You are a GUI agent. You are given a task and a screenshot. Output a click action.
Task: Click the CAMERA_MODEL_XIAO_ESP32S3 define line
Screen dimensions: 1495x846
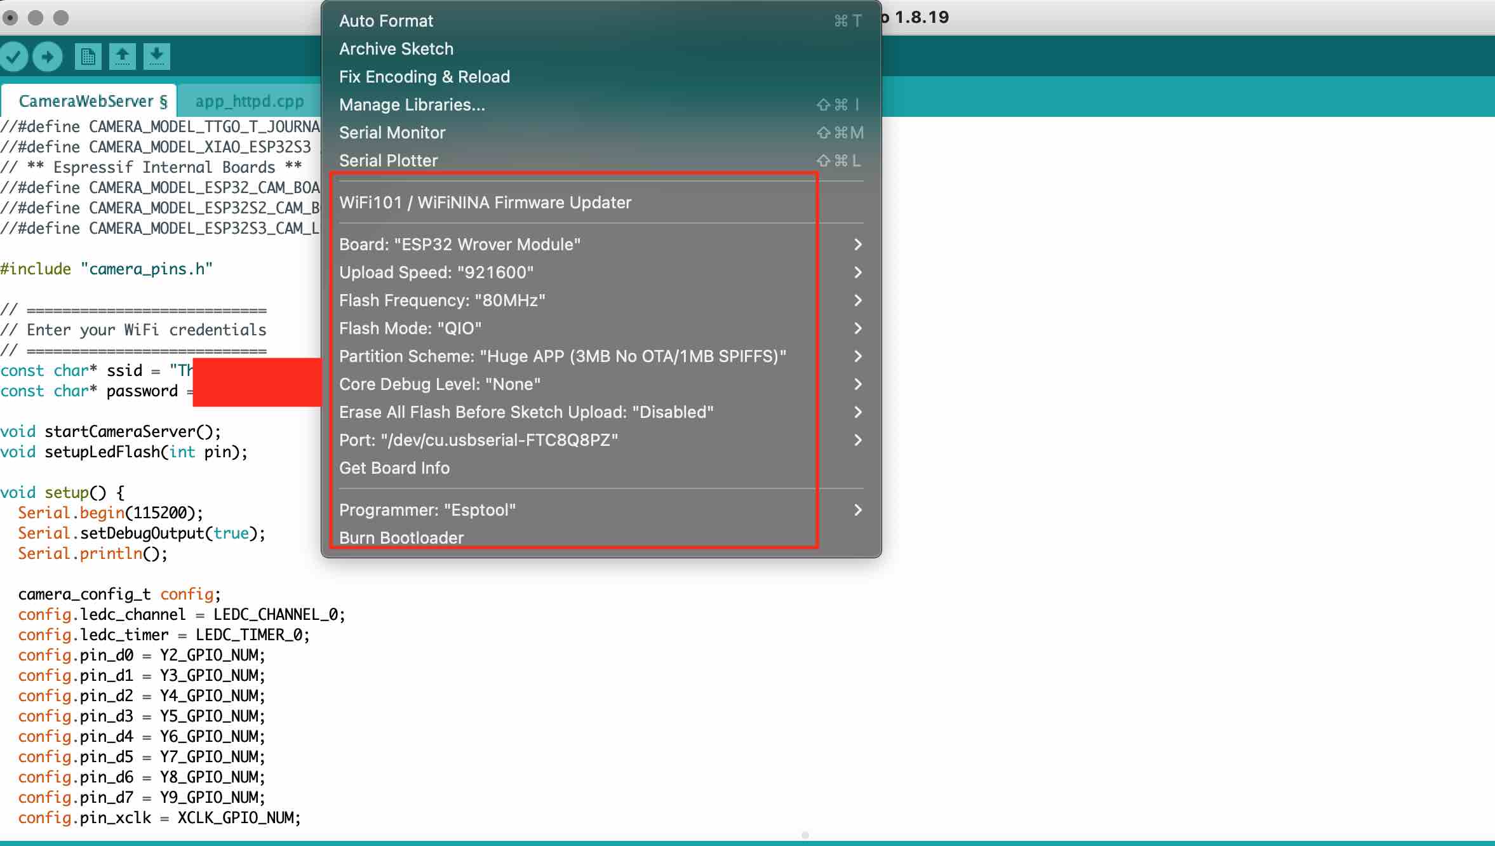pyautogui.click(x=156, y=147)
